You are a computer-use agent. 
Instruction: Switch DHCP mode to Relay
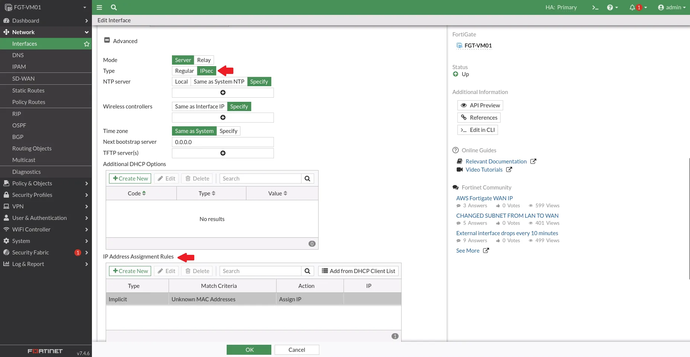[204, 60]
